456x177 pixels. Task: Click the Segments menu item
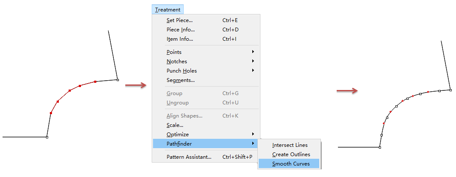pyautogui.click(x=180, y=80)
